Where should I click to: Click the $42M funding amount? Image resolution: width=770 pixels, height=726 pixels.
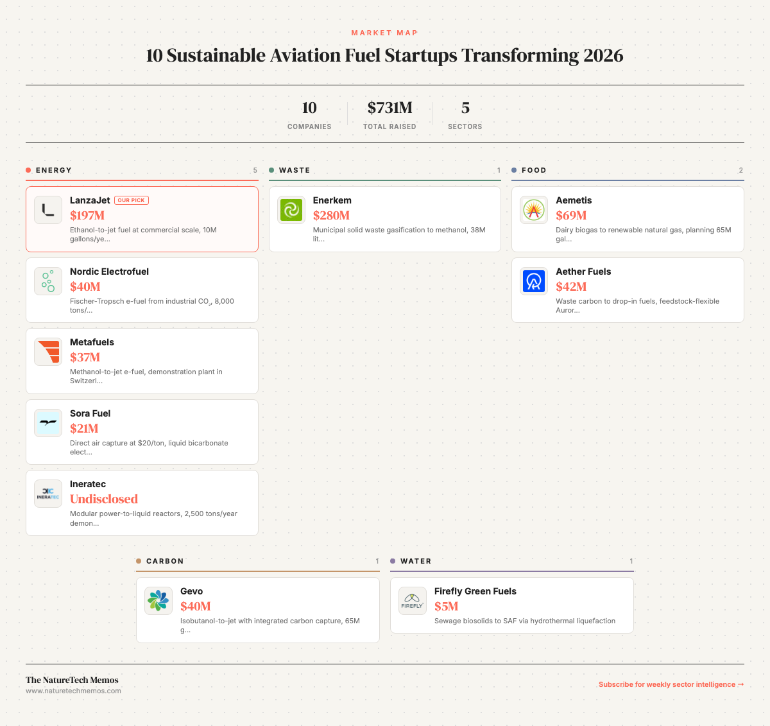571,287
